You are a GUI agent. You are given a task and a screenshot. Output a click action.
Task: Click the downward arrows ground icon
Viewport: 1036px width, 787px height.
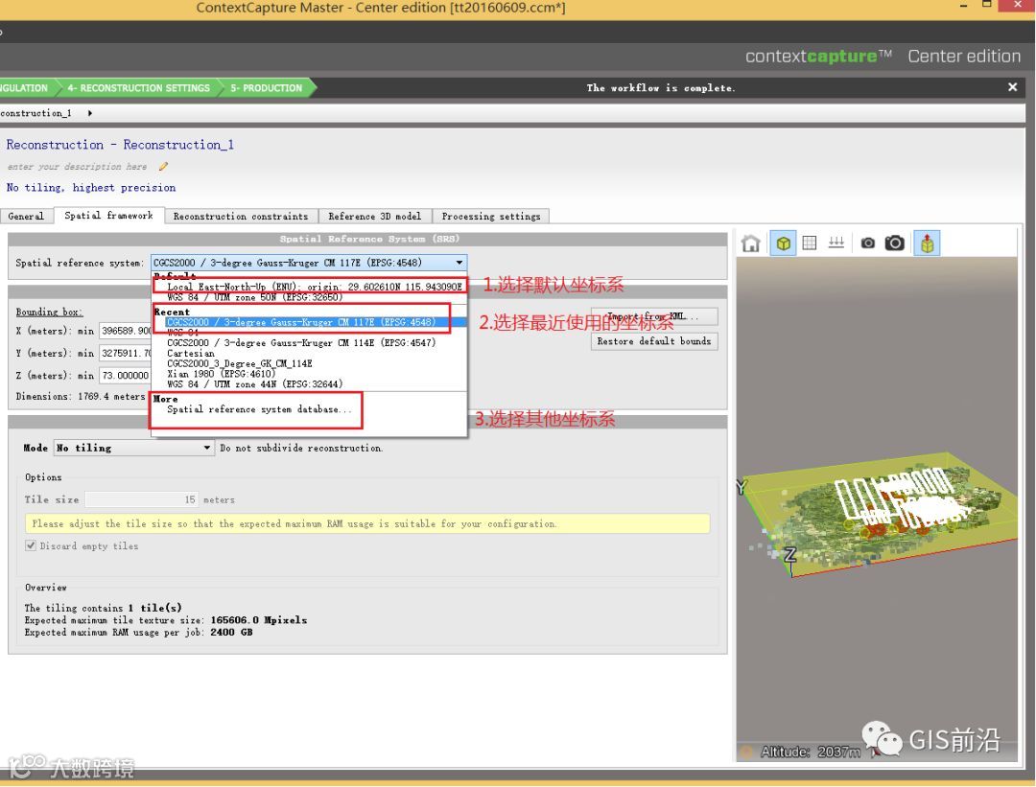(836, 243)
